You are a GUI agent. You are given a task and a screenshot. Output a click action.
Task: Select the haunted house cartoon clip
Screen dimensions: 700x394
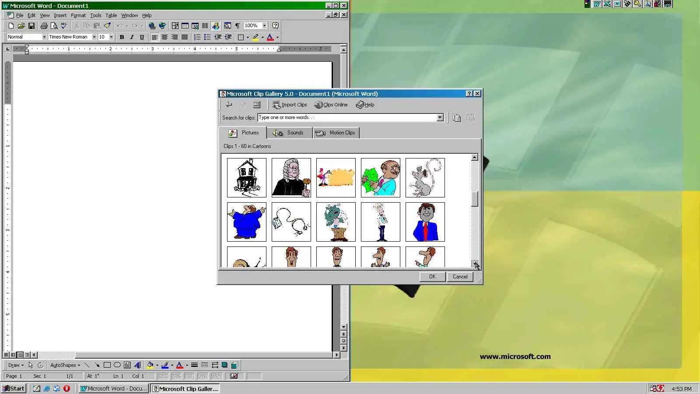[247, 178]
